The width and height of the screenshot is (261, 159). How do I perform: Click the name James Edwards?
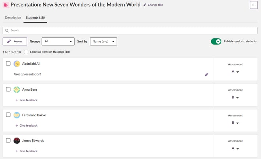click(x=33, y=140)
